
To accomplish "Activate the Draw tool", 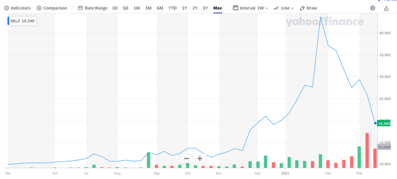I will 308,8.
